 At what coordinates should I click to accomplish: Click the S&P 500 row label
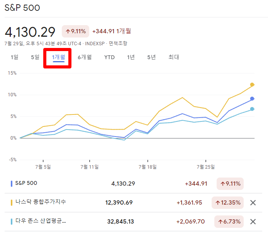(26, 183)
